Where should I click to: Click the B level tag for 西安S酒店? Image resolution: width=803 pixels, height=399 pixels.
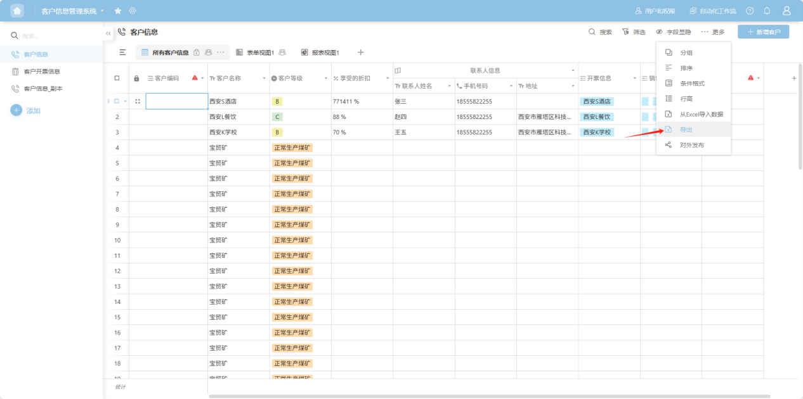tap(277, 101)
